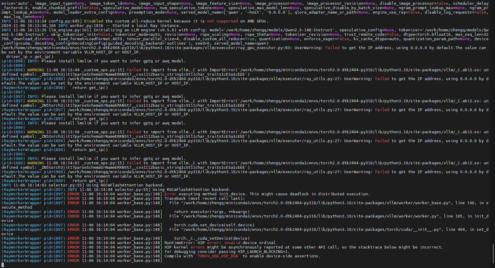Click 'RuntimeError: HIP error: invalid device ordinal'
Screen dimensions: 495x268
220,243
